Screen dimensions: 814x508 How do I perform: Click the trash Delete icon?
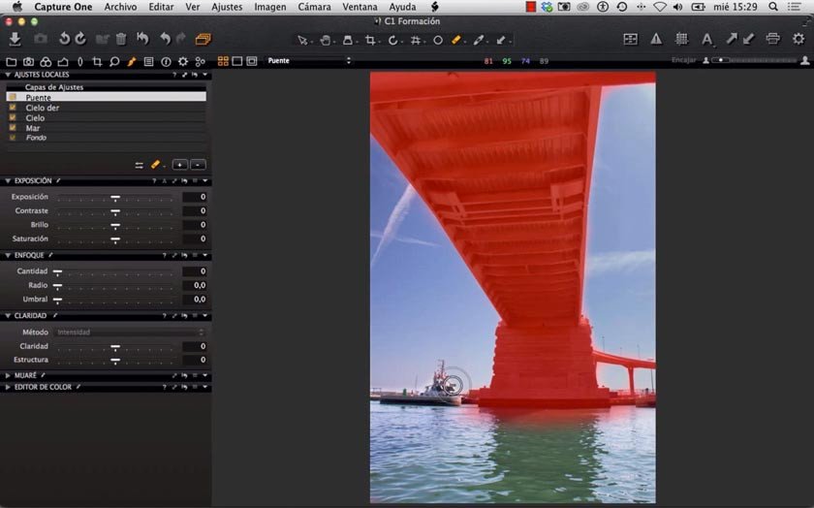pos(121,39)
